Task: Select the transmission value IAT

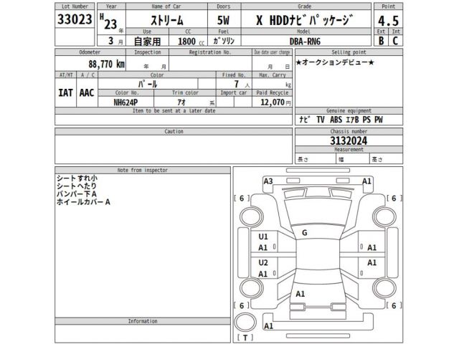Action: (65, 93)
